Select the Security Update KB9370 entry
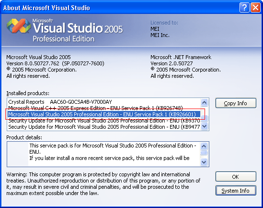This screenshot has width=263, height=208. pyautogui.click(x=104, y=121)
